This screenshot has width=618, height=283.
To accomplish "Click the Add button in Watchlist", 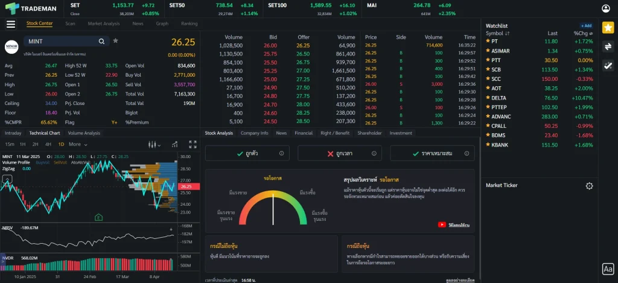I will coord(586,26).
